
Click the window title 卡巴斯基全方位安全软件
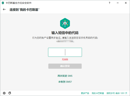(18, 3)
